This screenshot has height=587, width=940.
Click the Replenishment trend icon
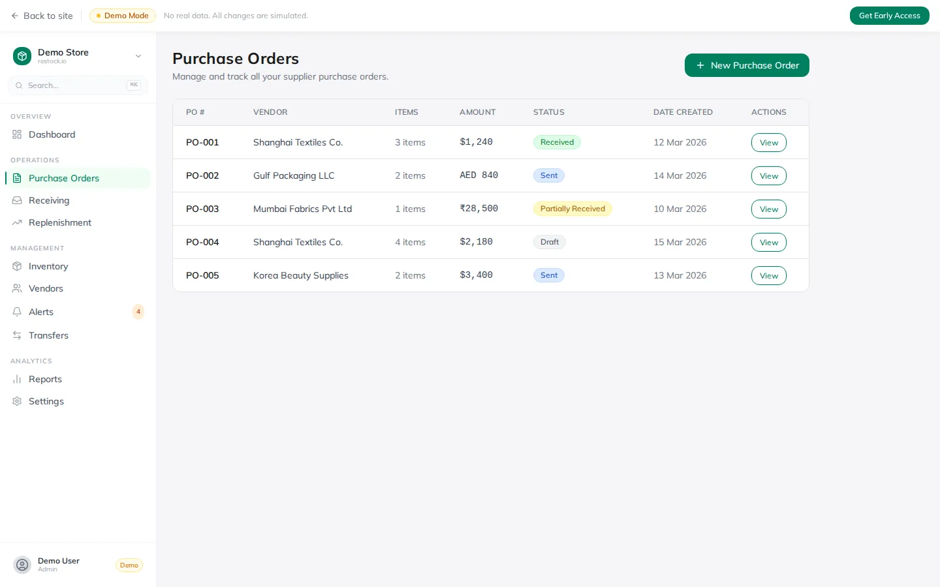tap(17, 222)
